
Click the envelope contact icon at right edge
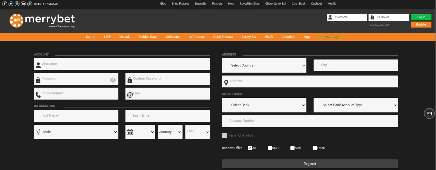[429, 114]
